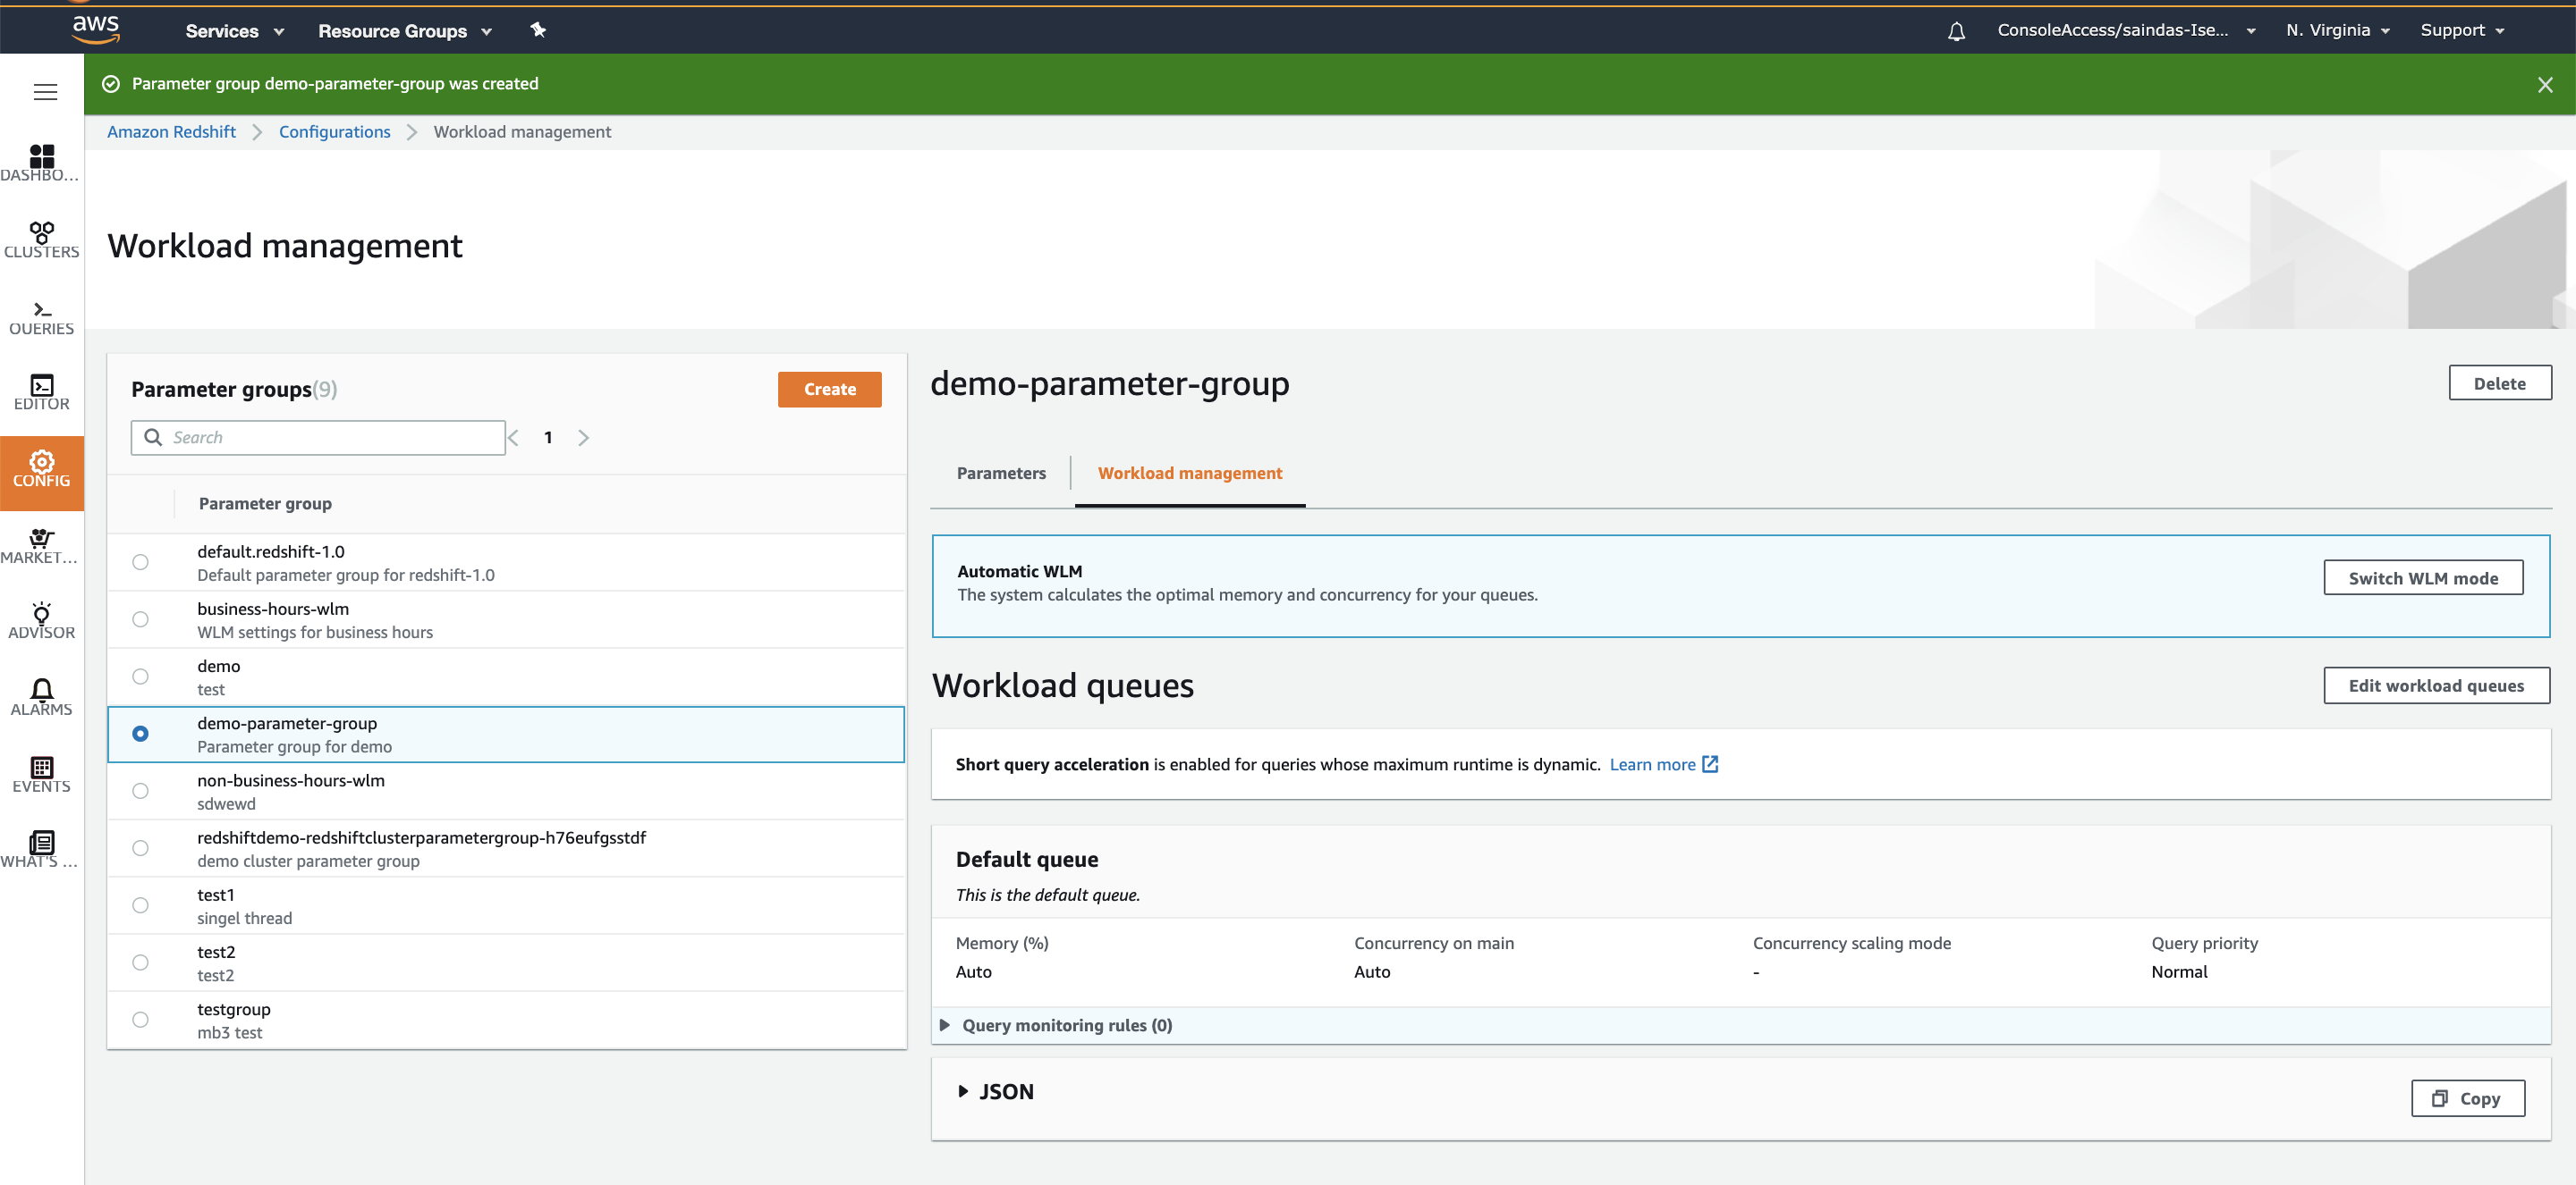Dismiss the green success banner
Viewport: 2576px width, 1185px height.
2545,85
